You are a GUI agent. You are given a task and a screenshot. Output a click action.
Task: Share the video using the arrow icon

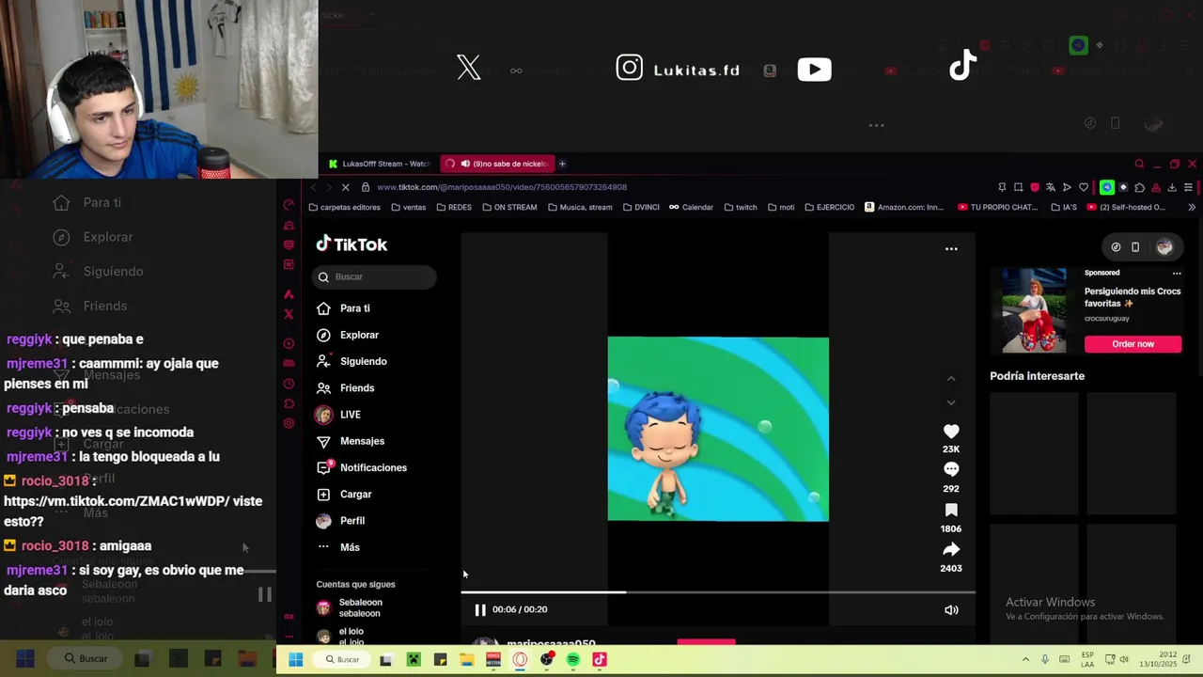point(951,549)
